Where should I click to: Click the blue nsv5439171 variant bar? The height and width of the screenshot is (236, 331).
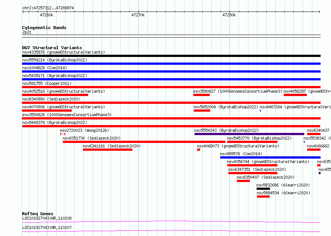(171, 79)
